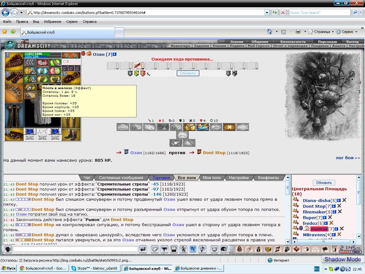Click the black flag icon in bottom bar
Screen dimensions: 365x274
(325, 249)
